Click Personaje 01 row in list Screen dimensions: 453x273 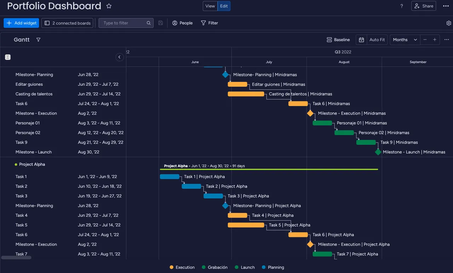click(x=63, y=123)
